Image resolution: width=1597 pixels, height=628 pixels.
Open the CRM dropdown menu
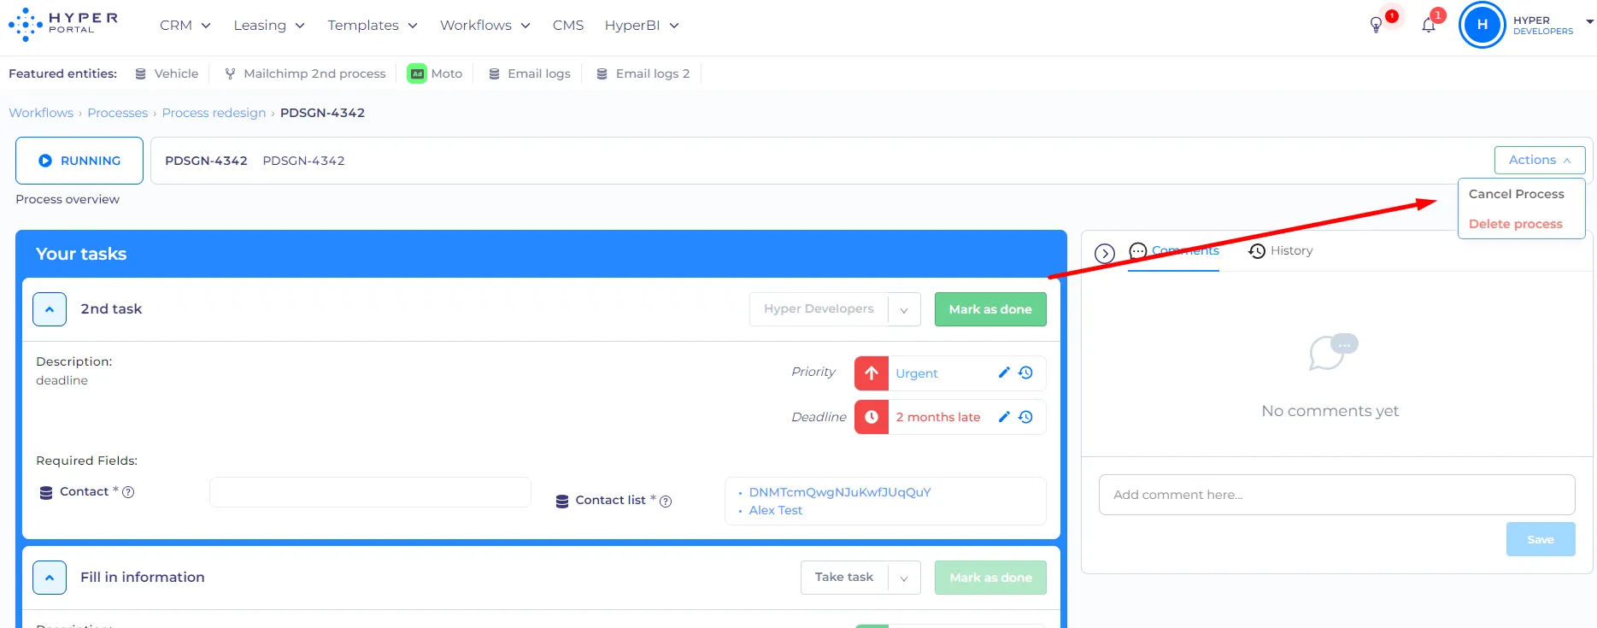[x=185, y=26]
